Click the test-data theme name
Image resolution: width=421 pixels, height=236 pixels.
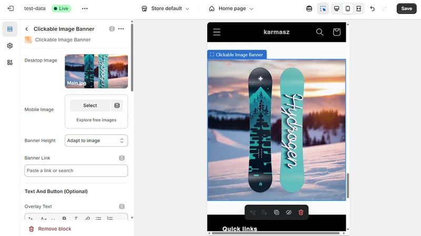point(35,8)
